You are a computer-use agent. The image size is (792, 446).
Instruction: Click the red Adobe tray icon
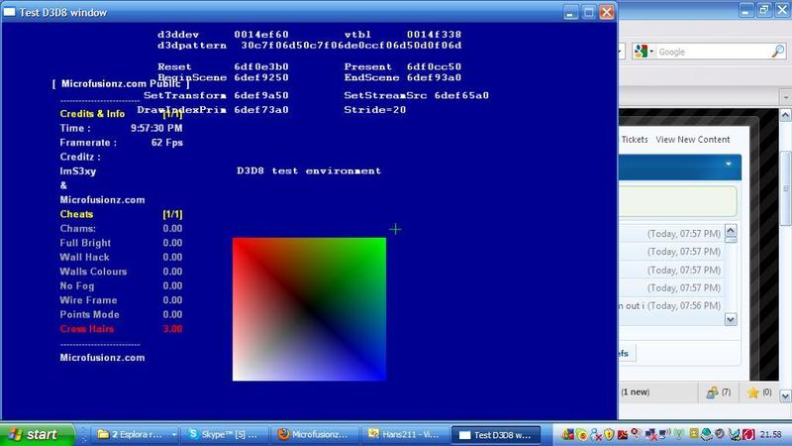point(623,434)
